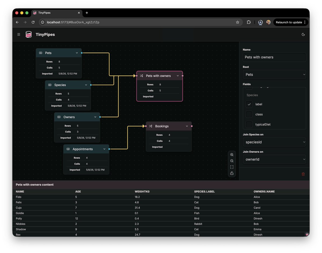The height and width of the screenshot is (253, 322).
Task: Click the Emma owner cell
Action: click(x=258, y=229)
